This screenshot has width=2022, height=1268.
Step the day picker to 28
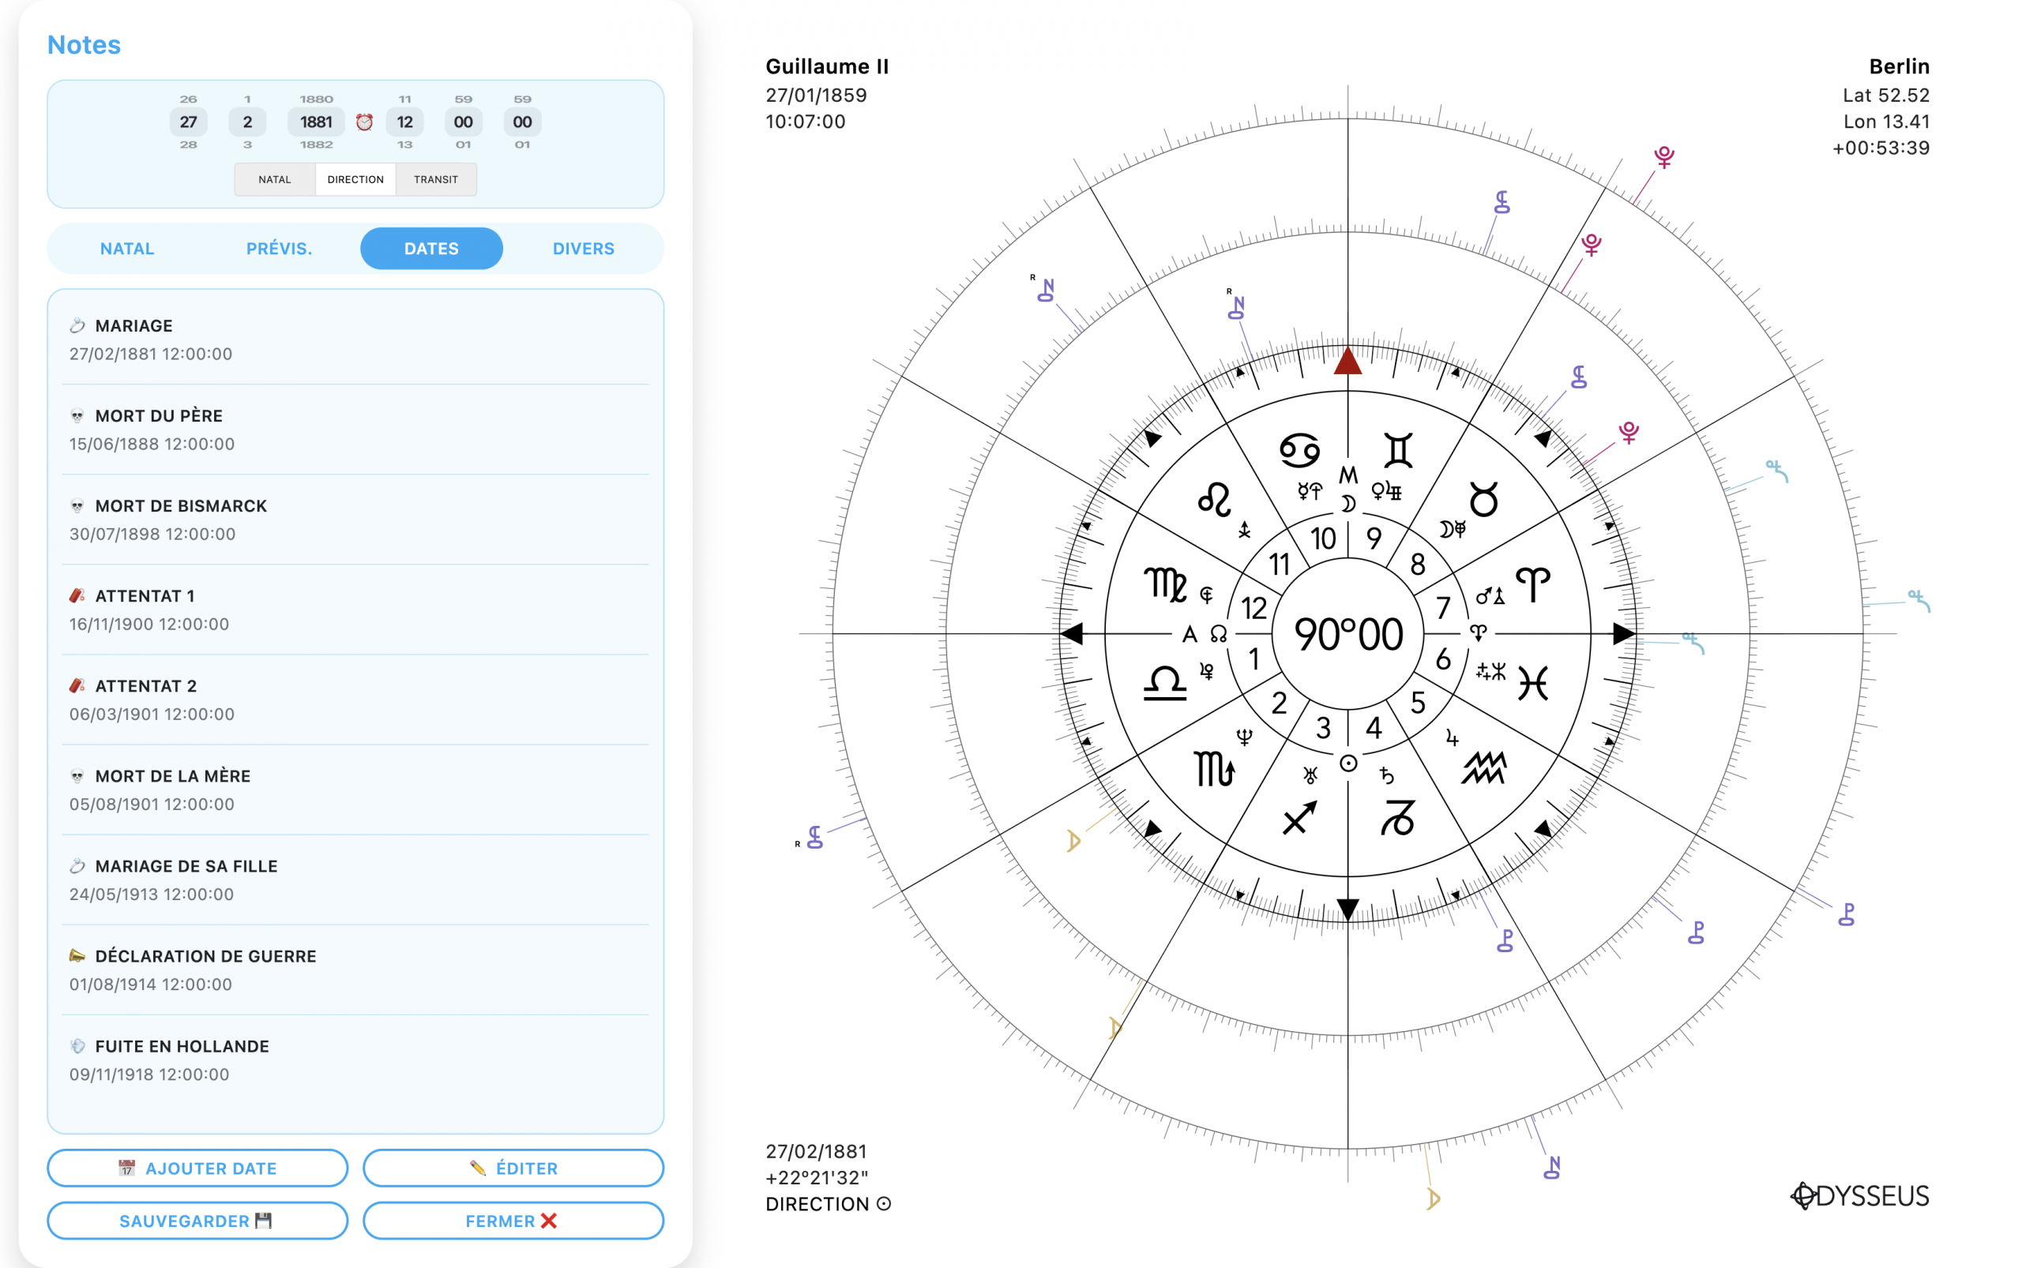point(188,145)
